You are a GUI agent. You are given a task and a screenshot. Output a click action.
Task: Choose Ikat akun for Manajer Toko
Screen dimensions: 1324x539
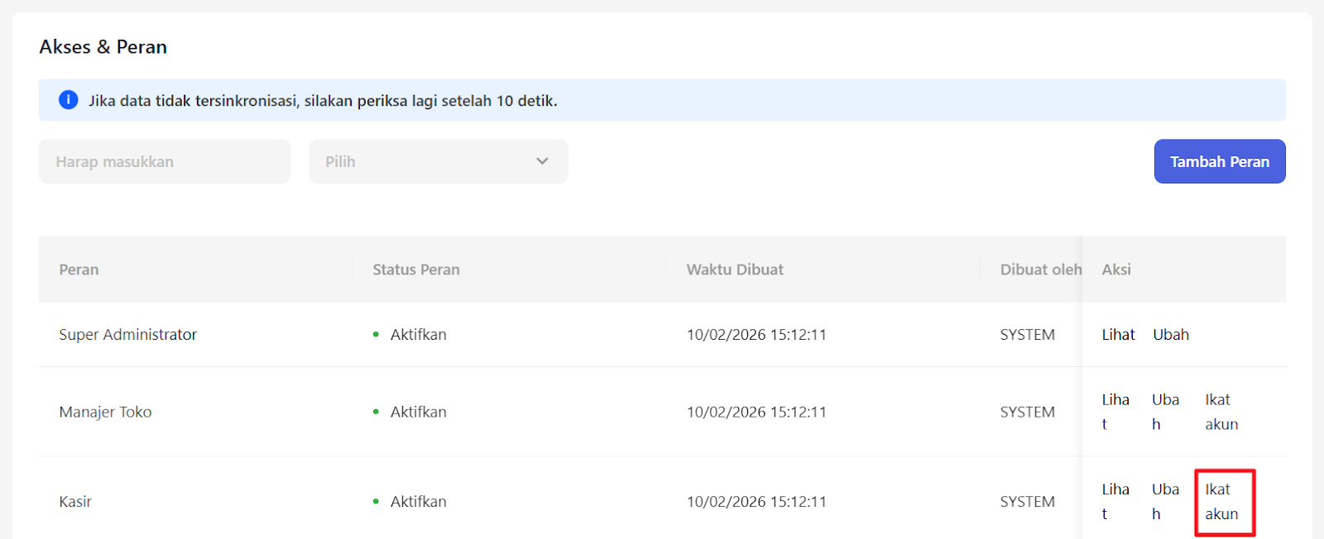pyautogui.click(x=1221, y=412)
